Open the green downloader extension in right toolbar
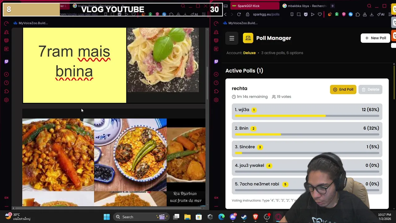Screen dimensions: 396x223 click(x=337, y=14)
